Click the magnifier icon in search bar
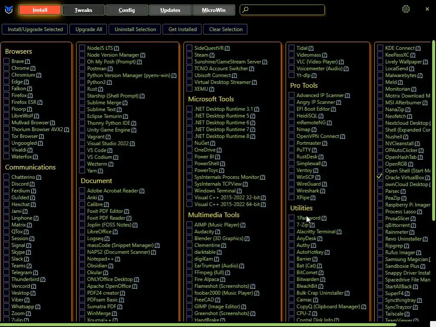 245,10
